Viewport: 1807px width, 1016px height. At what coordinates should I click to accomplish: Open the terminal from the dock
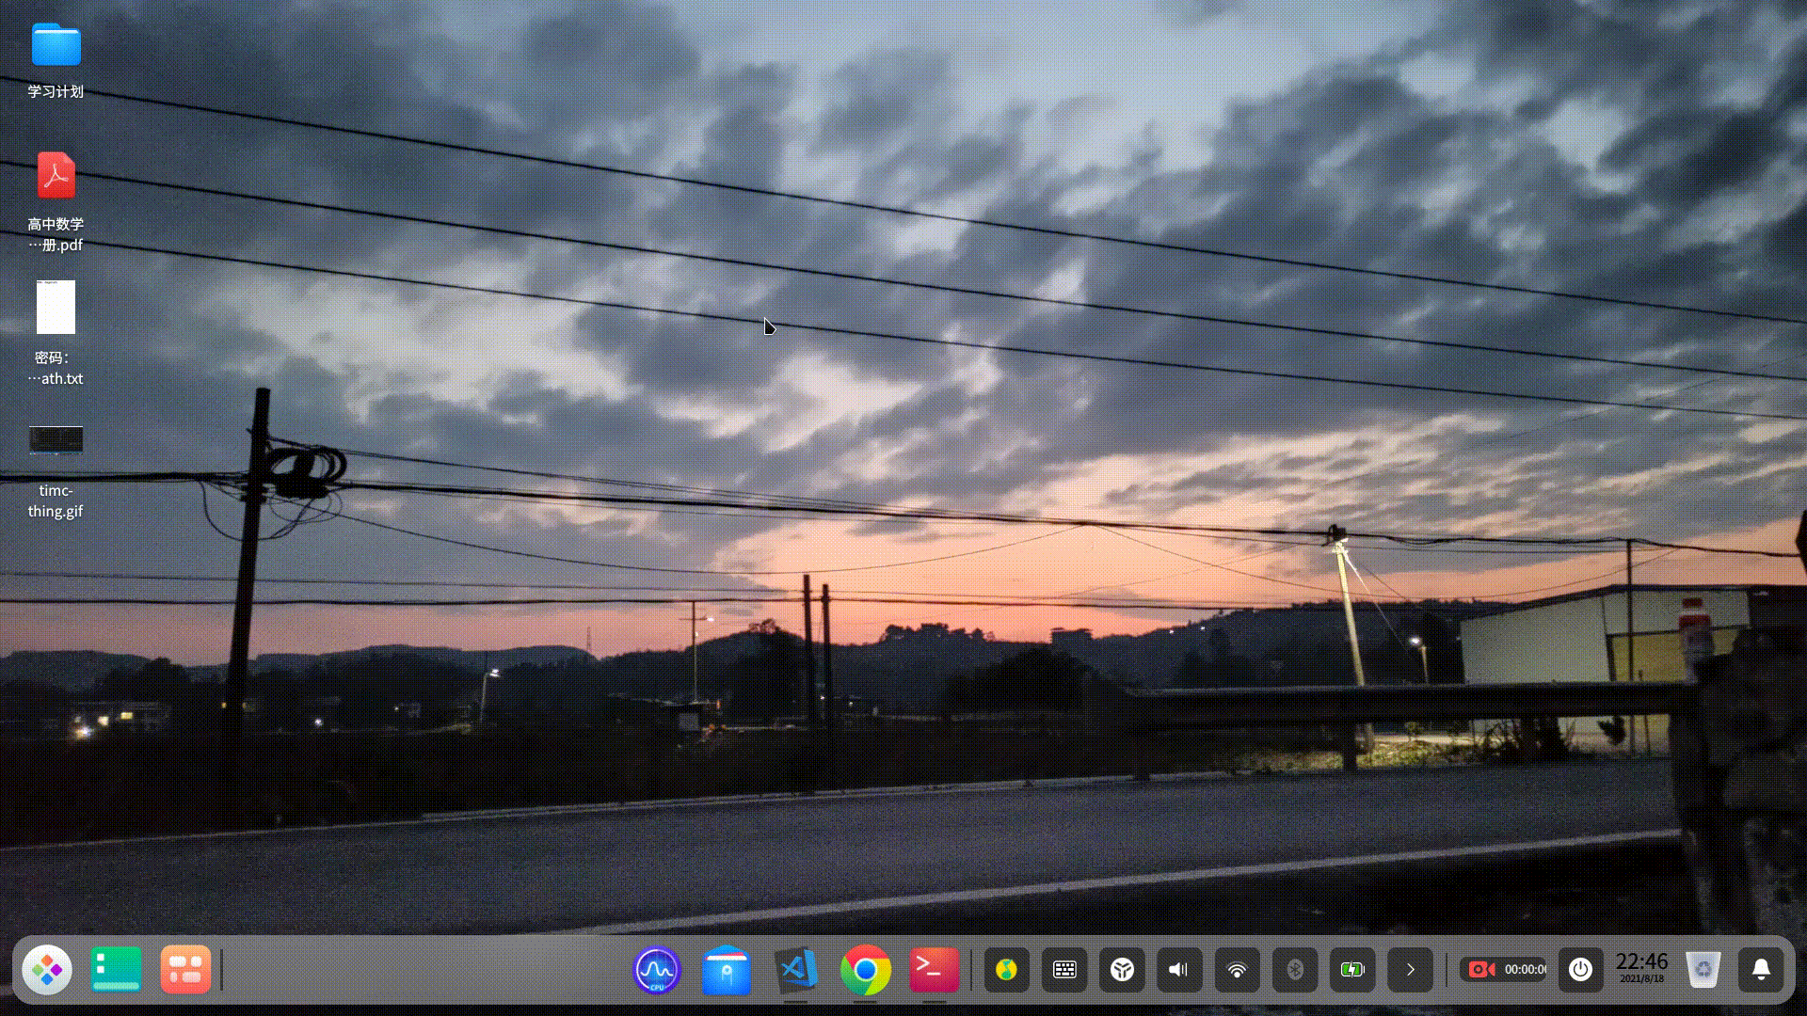click(x=934, y=969)
